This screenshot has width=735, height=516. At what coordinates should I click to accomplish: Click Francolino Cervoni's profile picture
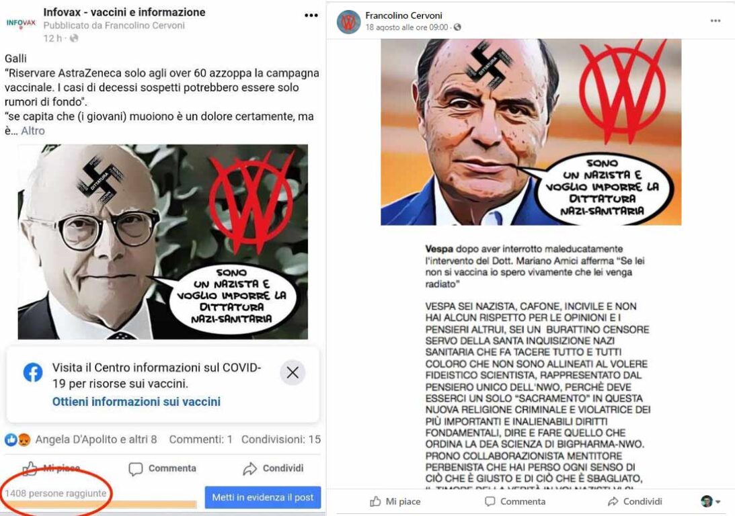click(x=349, y=21)
